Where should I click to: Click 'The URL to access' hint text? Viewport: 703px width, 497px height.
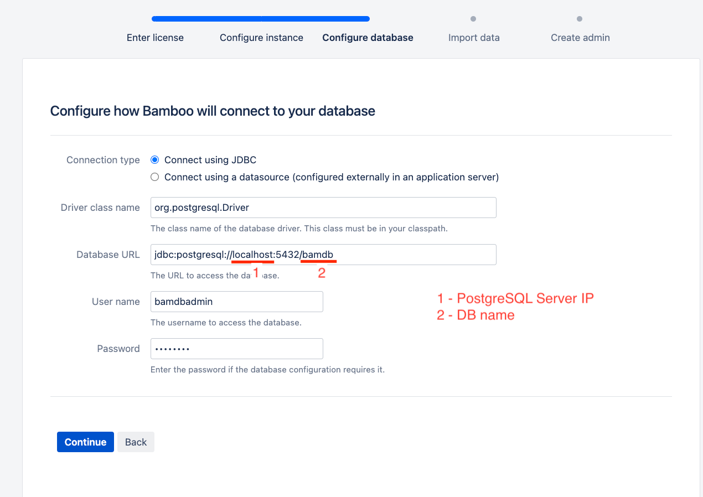[215, 276]
